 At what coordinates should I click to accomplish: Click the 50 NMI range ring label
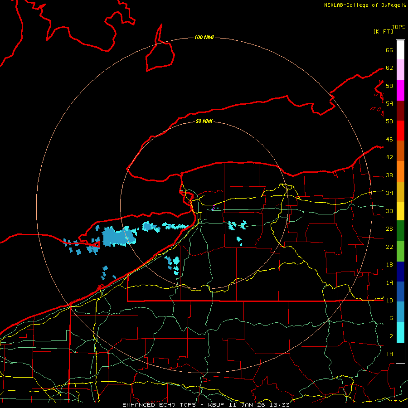click(204, 121)
